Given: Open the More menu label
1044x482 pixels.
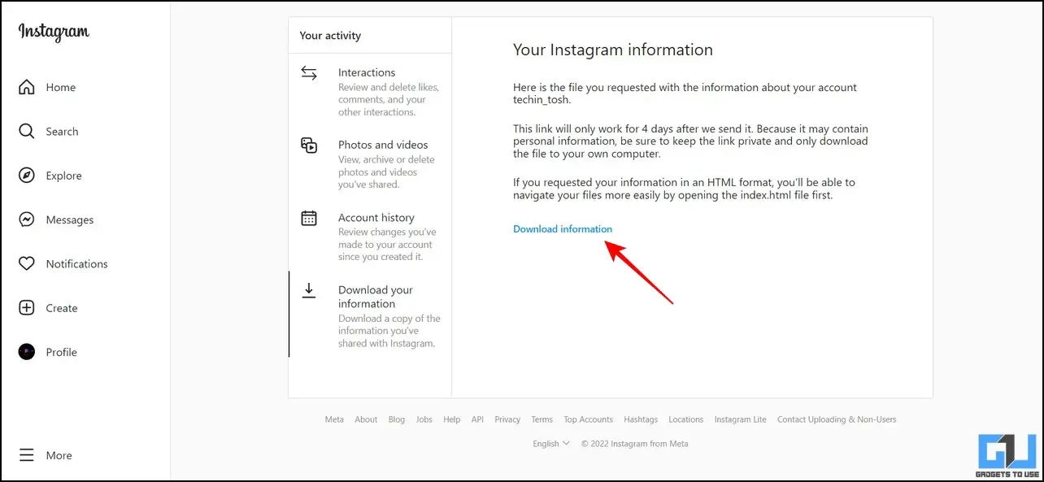Looking at the screenshot, I should [59, 455].
